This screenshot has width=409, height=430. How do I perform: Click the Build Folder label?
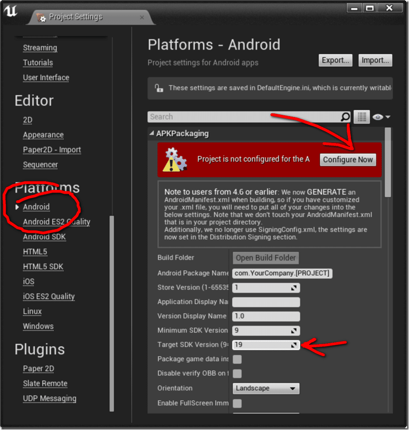click(x=176, y=258)
